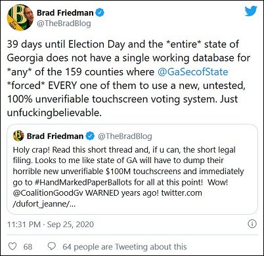
Task: Click the 11:31 PM · Sep 25, 2020 timestamp
Action: [51, 225]
